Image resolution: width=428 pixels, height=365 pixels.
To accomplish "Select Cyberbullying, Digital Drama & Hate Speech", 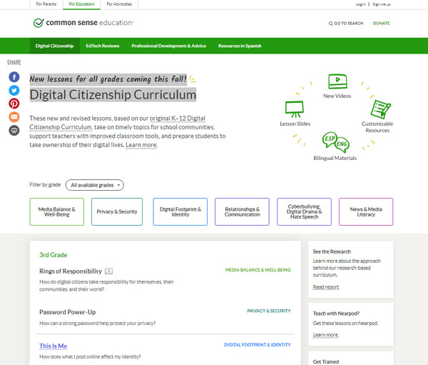I will [x=304, y=211].
